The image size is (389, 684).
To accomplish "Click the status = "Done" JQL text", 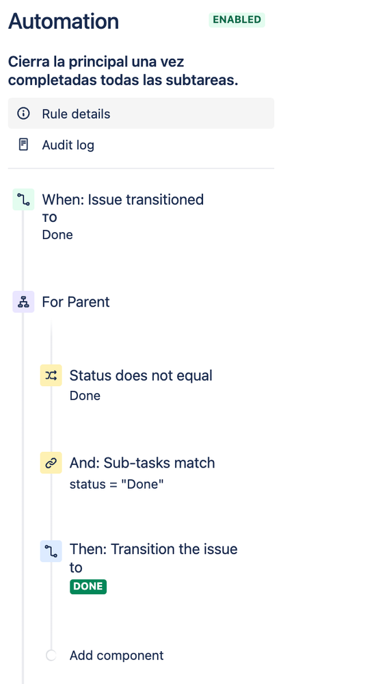I will click(x=117, y=484).
